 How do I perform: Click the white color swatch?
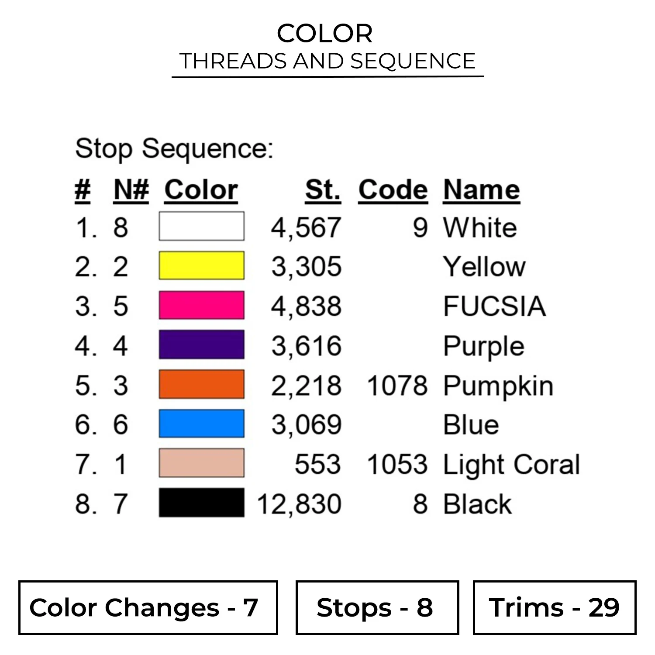201,226
